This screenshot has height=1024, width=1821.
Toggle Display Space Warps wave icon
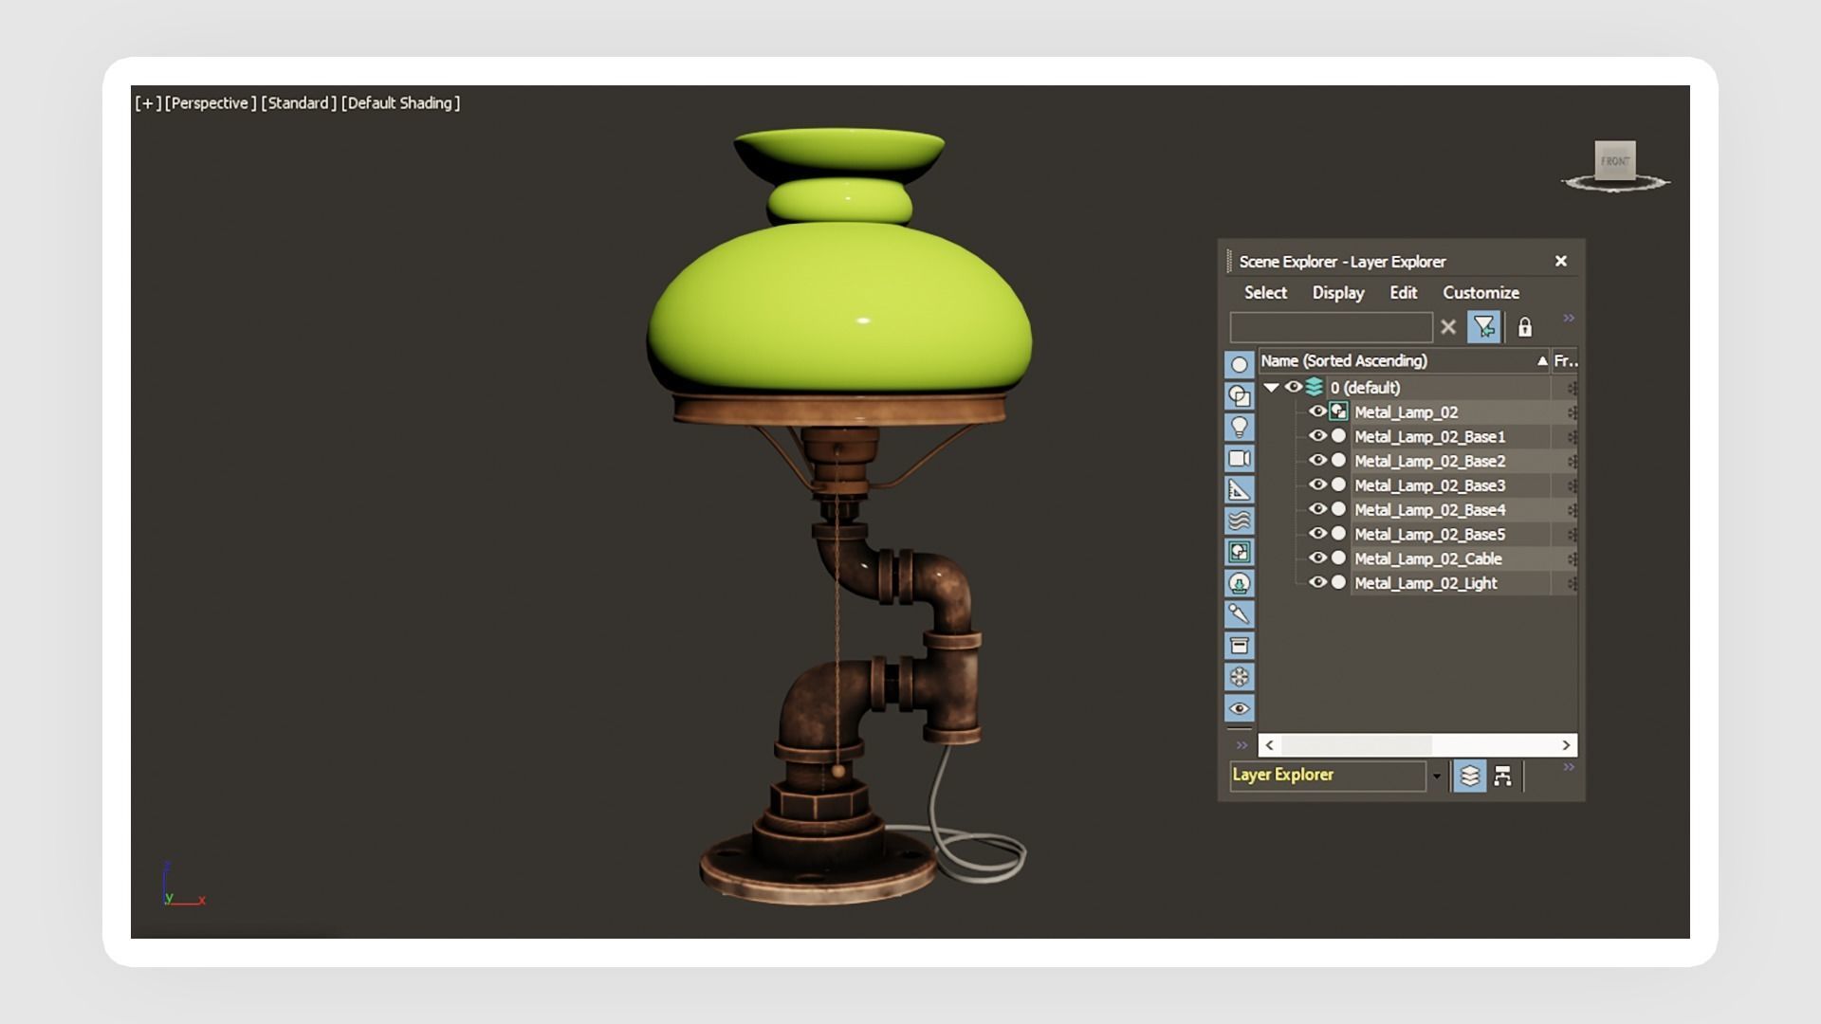coord(1239,521)
